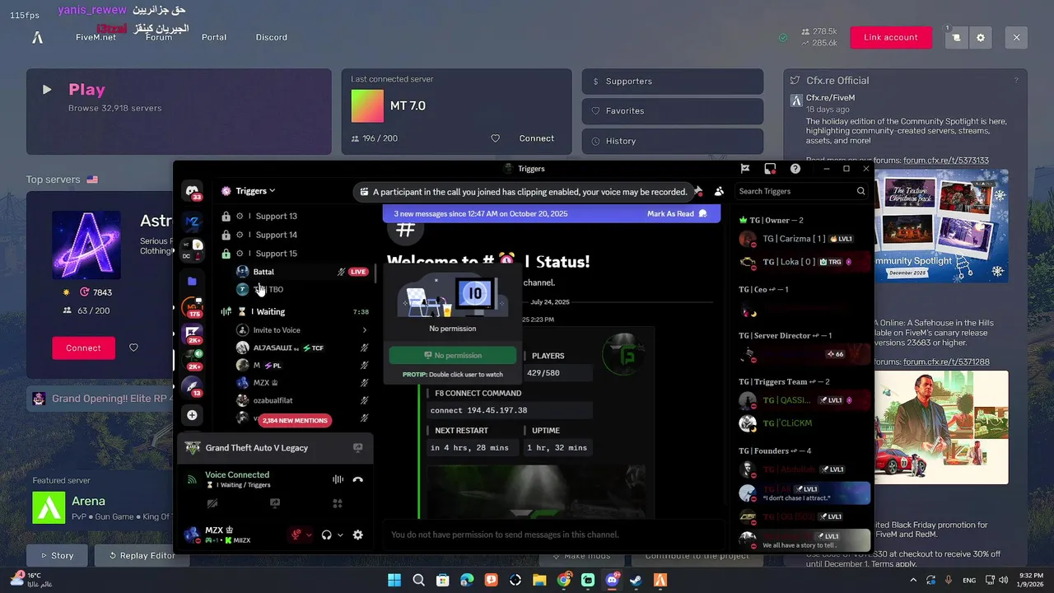Disconnect from voice with hang-up icon

(x=357, y=479)
